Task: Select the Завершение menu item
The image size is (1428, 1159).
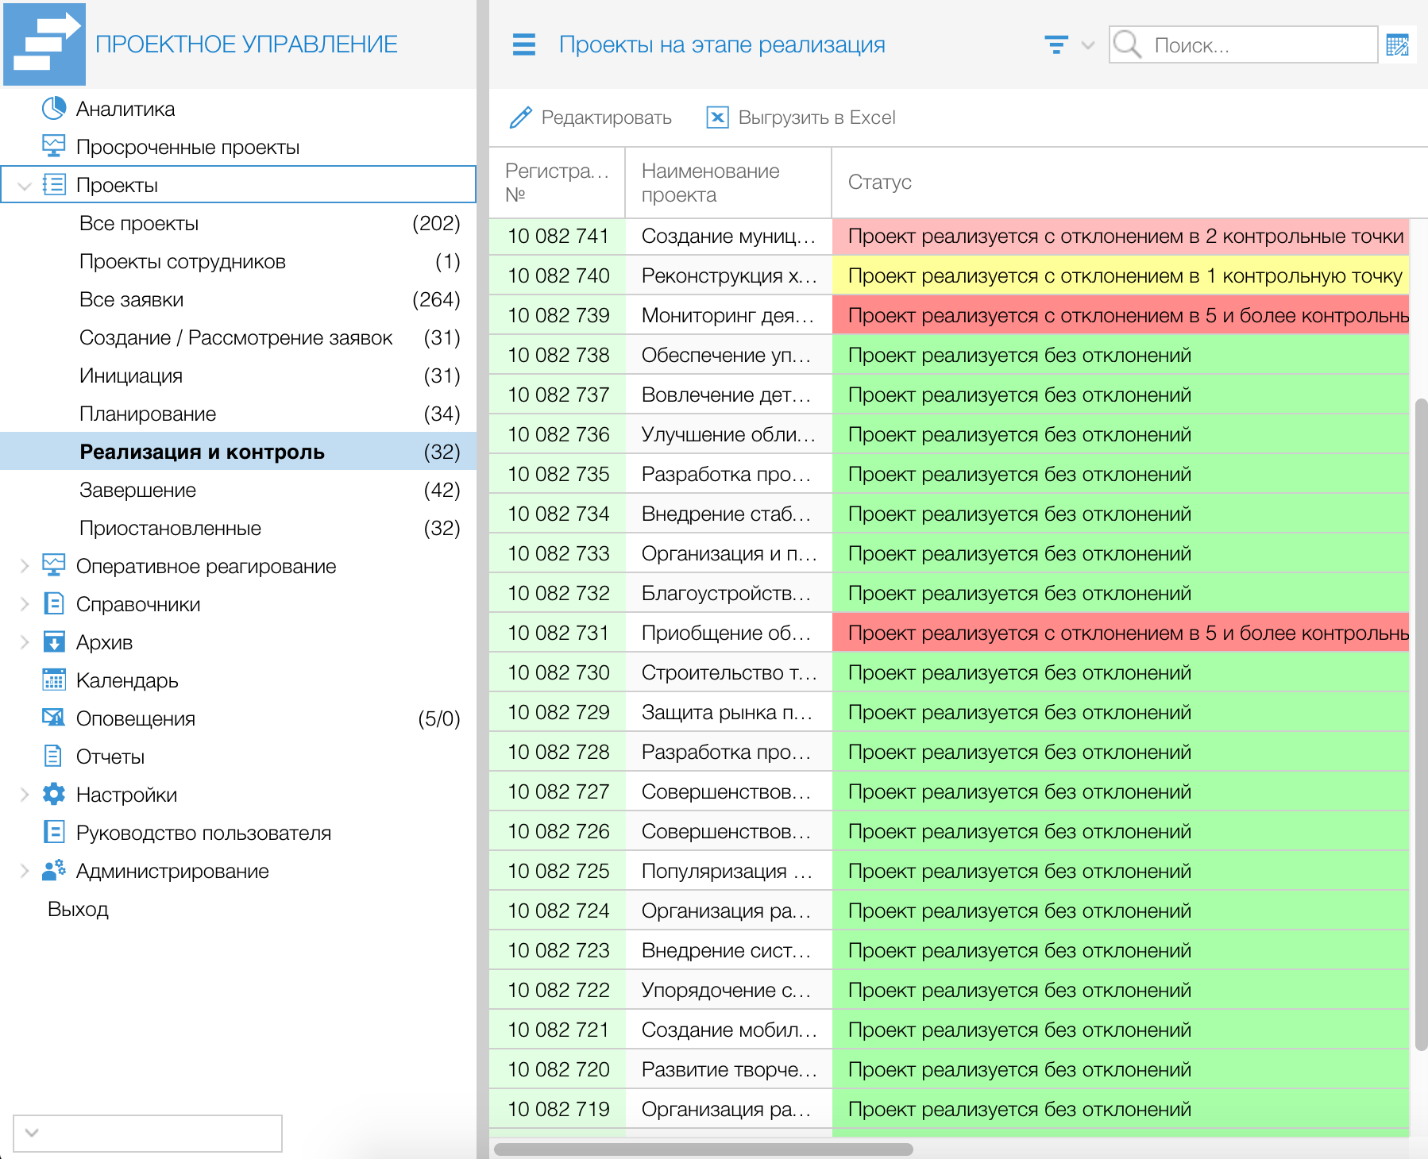Action: coord(137,490)
